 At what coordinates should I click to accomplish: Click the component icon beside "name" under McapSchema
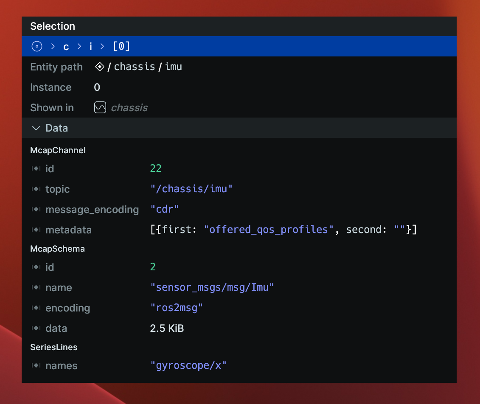[x=36, y=287]
